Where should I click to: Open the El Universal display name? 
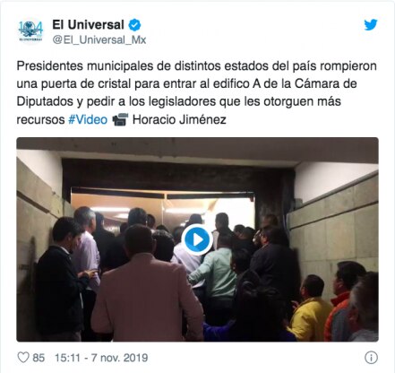point(88,25)
